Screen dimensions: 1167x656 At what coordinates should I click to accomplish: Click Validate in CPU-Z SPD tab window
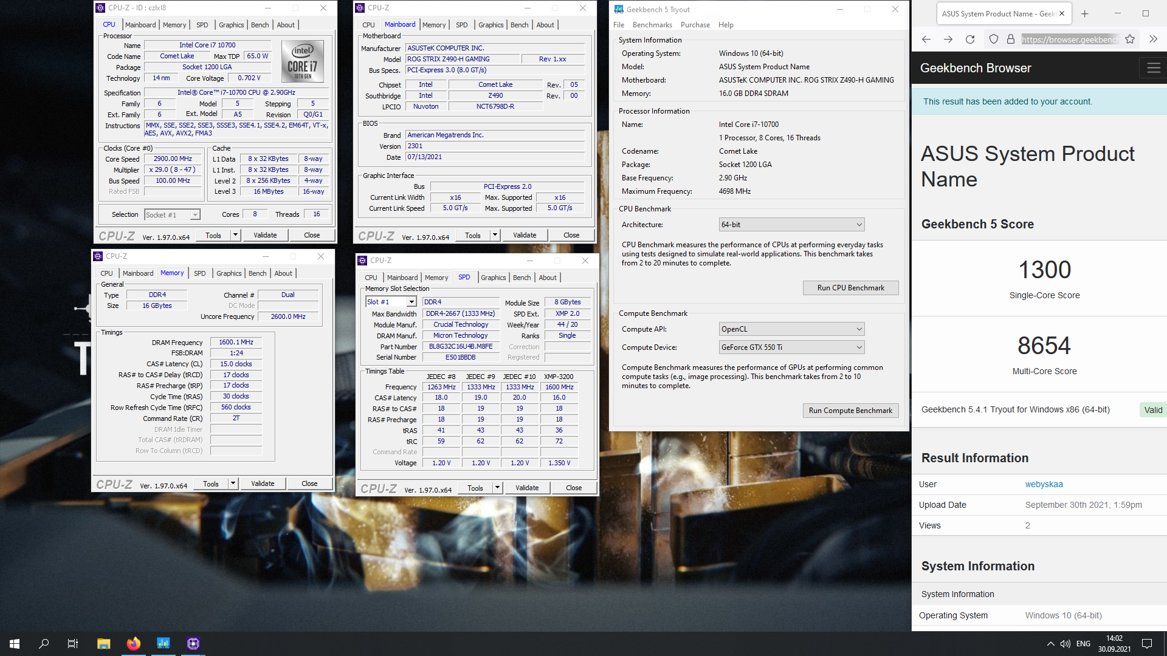click(x=527, y=488)
